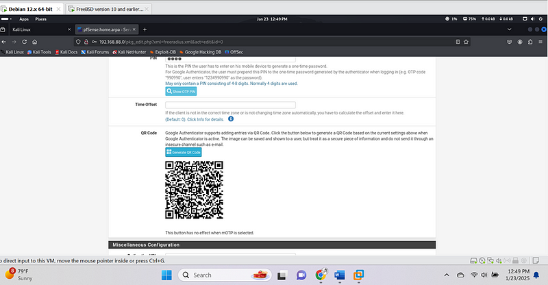Click the generated QR code image
The image size is (548, 285).
pos(195,190)
